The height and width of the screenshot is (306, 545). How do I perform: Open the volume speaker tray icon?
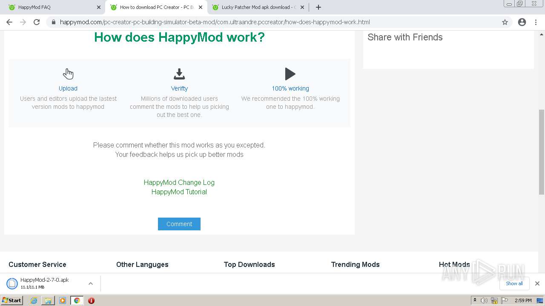point(484,300)
